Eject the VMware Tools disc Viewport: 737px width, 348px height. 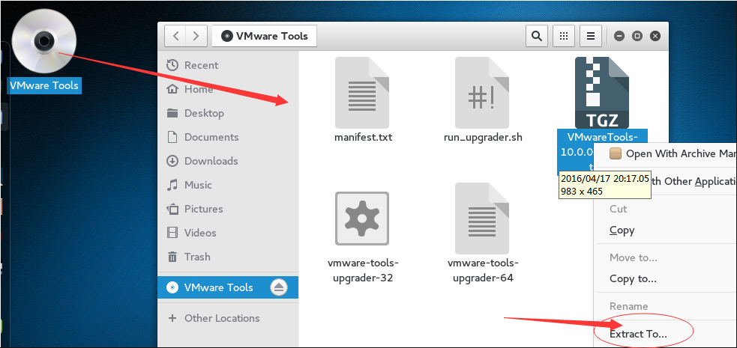click(279, 287)
